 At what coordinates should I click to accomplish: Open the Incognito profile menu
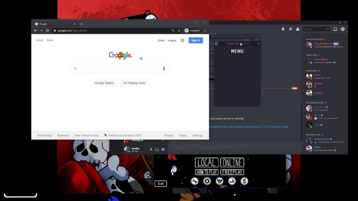point(192,30)
